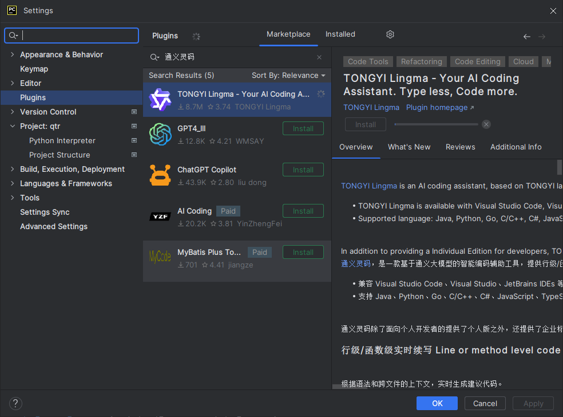Focus the settings search field
Viewport: 563px width, 417px height.
point(72,36)
